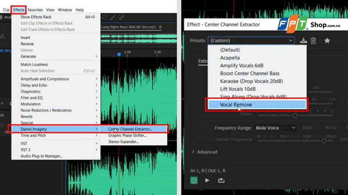Open the Presets dropdown
This screenshot has height=195, width=348.
click(x=251, y=40)
